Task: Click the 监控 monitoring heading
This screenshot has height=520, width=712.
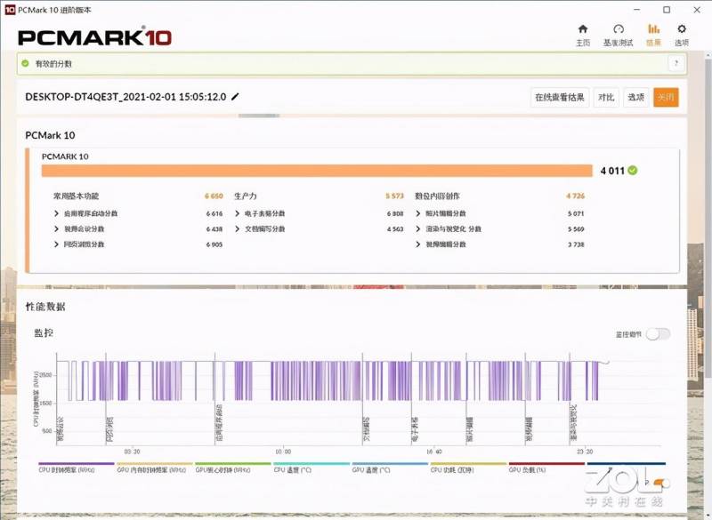Action: [44, 333]
